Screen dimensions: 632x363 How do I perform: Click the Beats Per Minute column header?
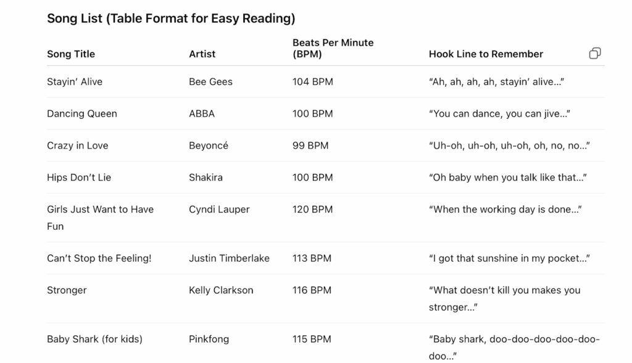click(x=333, y=48)
